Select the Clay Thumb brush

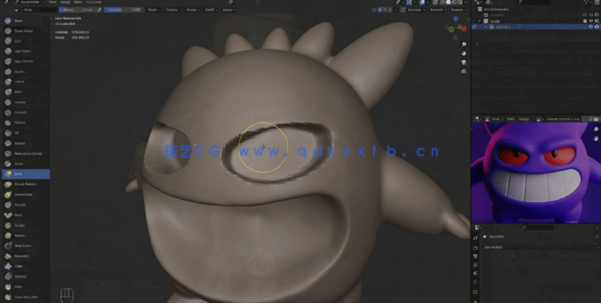(x=25, y=61)
